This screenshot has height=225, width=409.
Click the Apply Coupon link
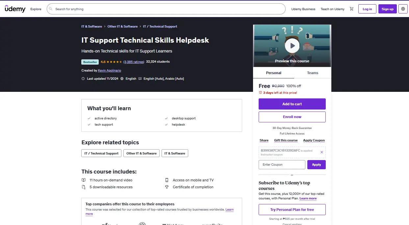point(314,140)
